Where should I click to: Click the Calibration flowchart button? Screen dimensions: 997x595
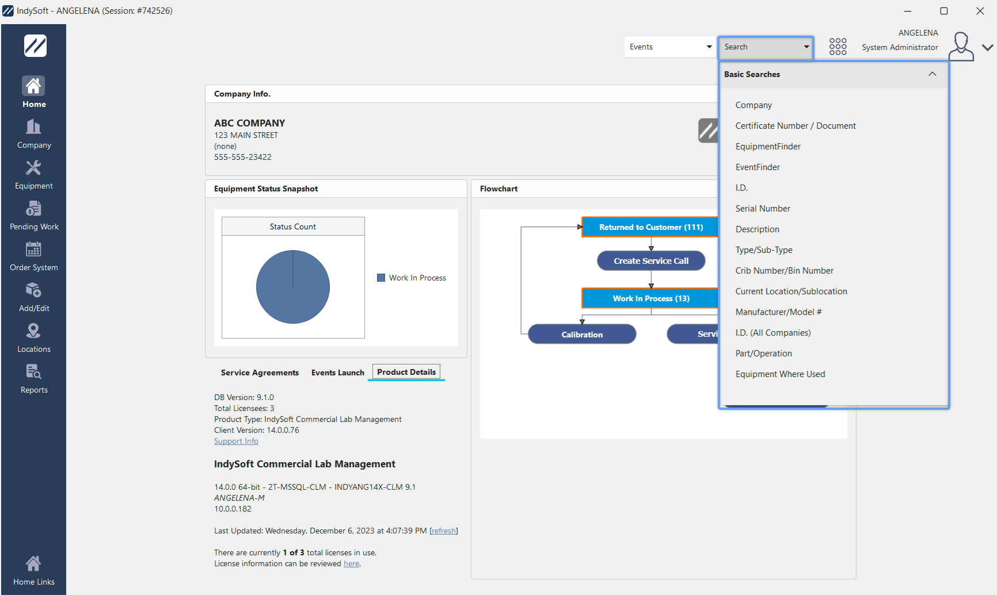582,335
